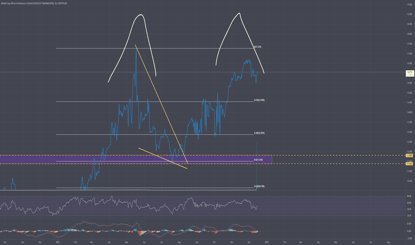The width and height of the screenshot is (415, 245).
Task: Click the Dec label just before 2022
Action: pyautogui.click(x=249, y=242)
